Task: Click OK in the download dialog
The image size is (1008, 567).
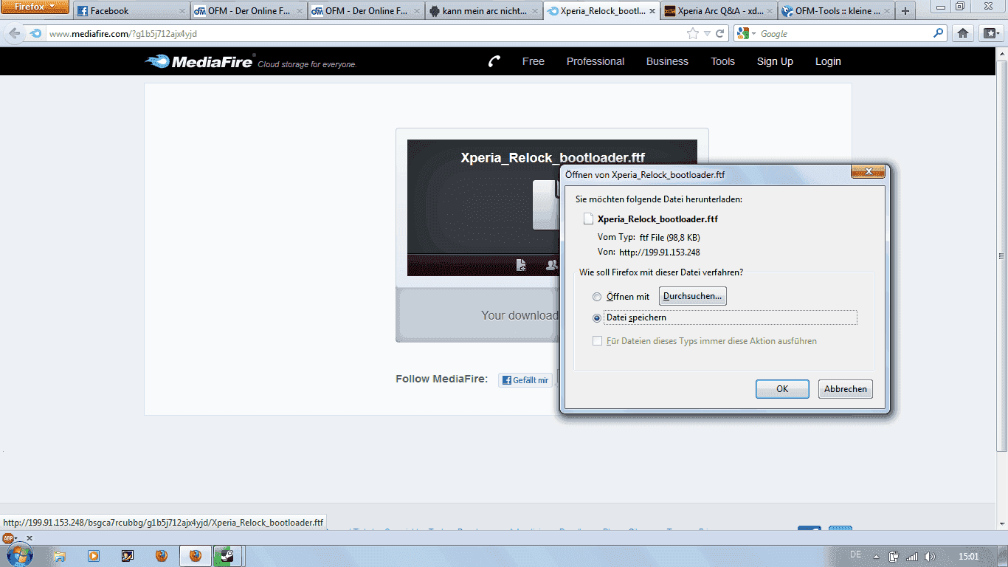Action: click(x=782, y=389)
